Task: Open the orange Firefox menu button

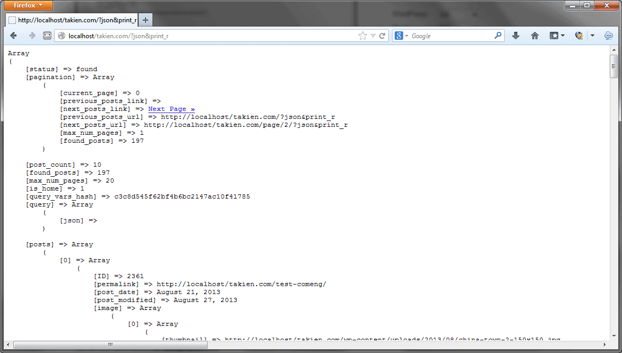Action: 28,5
